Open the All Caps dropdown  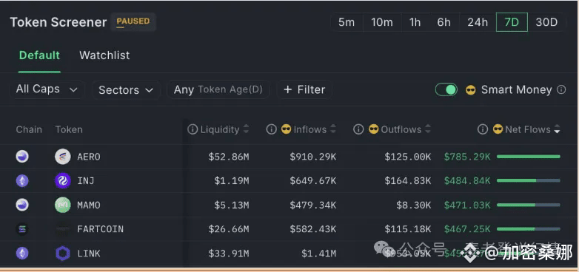tap(47, 89)
